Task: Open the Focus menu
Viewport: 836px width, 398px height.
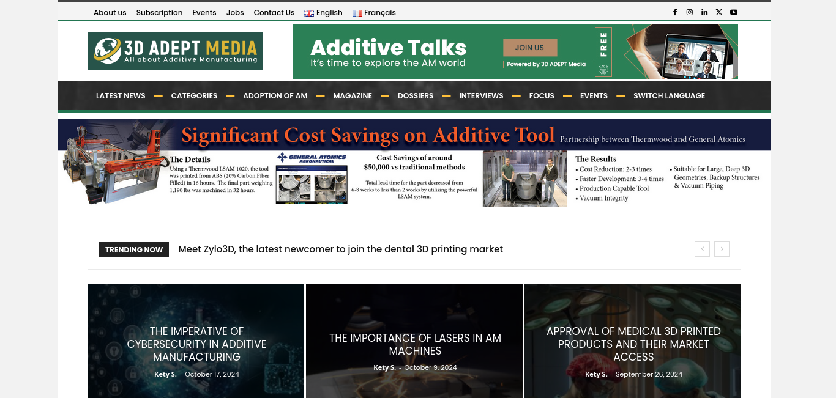Action: pos(542,96)
